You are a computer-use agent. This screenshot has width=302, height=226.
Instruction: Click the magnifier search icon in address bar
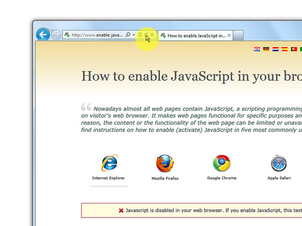[128, 35]
